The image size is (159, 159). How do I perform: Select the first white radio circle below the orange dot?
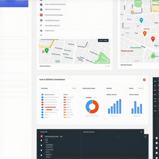41,140
